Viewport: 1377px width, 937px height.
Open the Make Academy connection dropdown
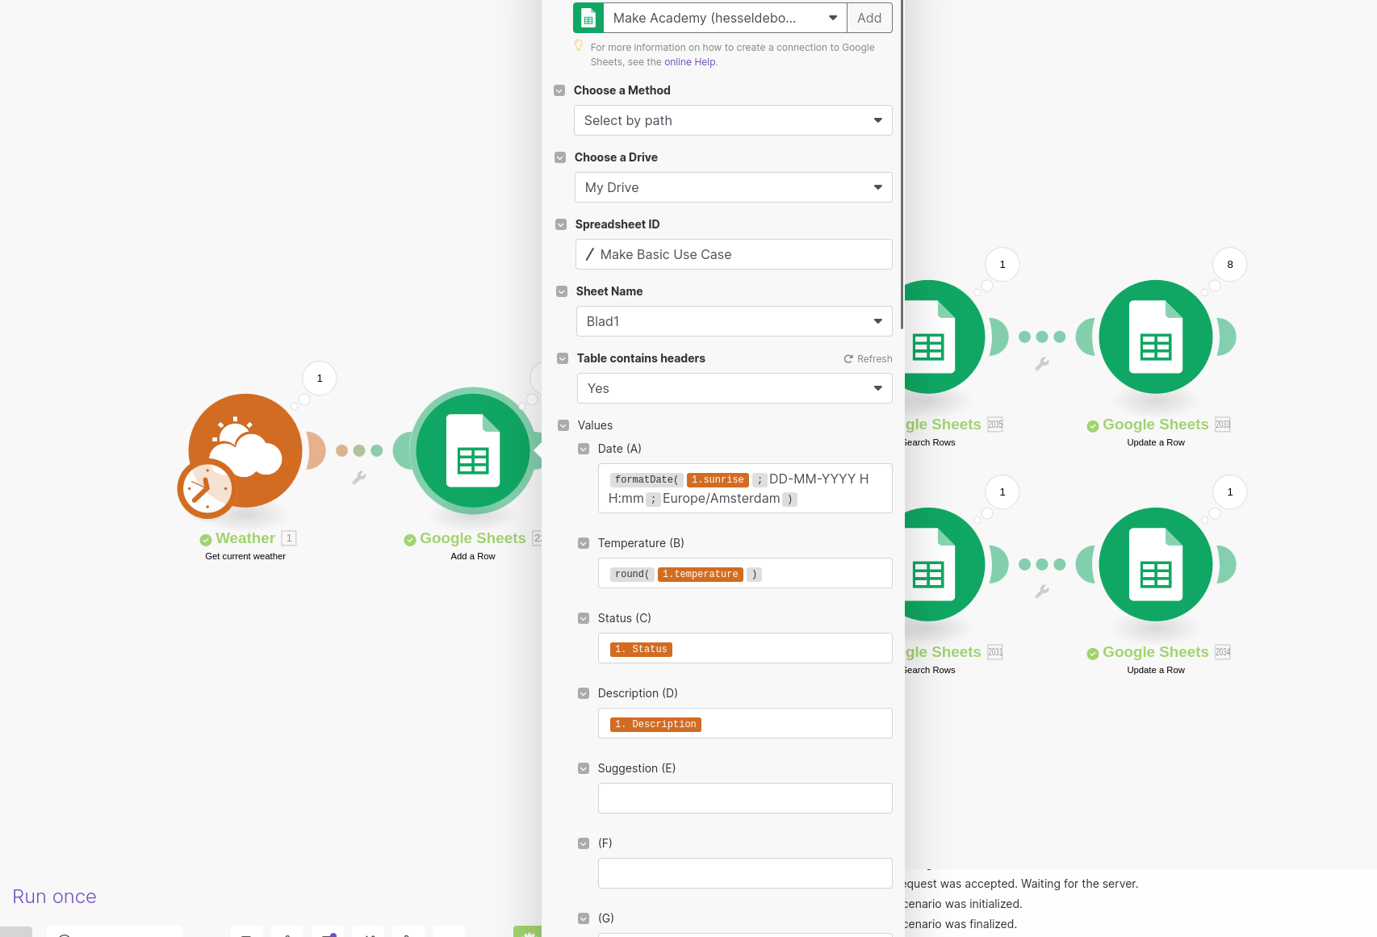tap(725, 18)
